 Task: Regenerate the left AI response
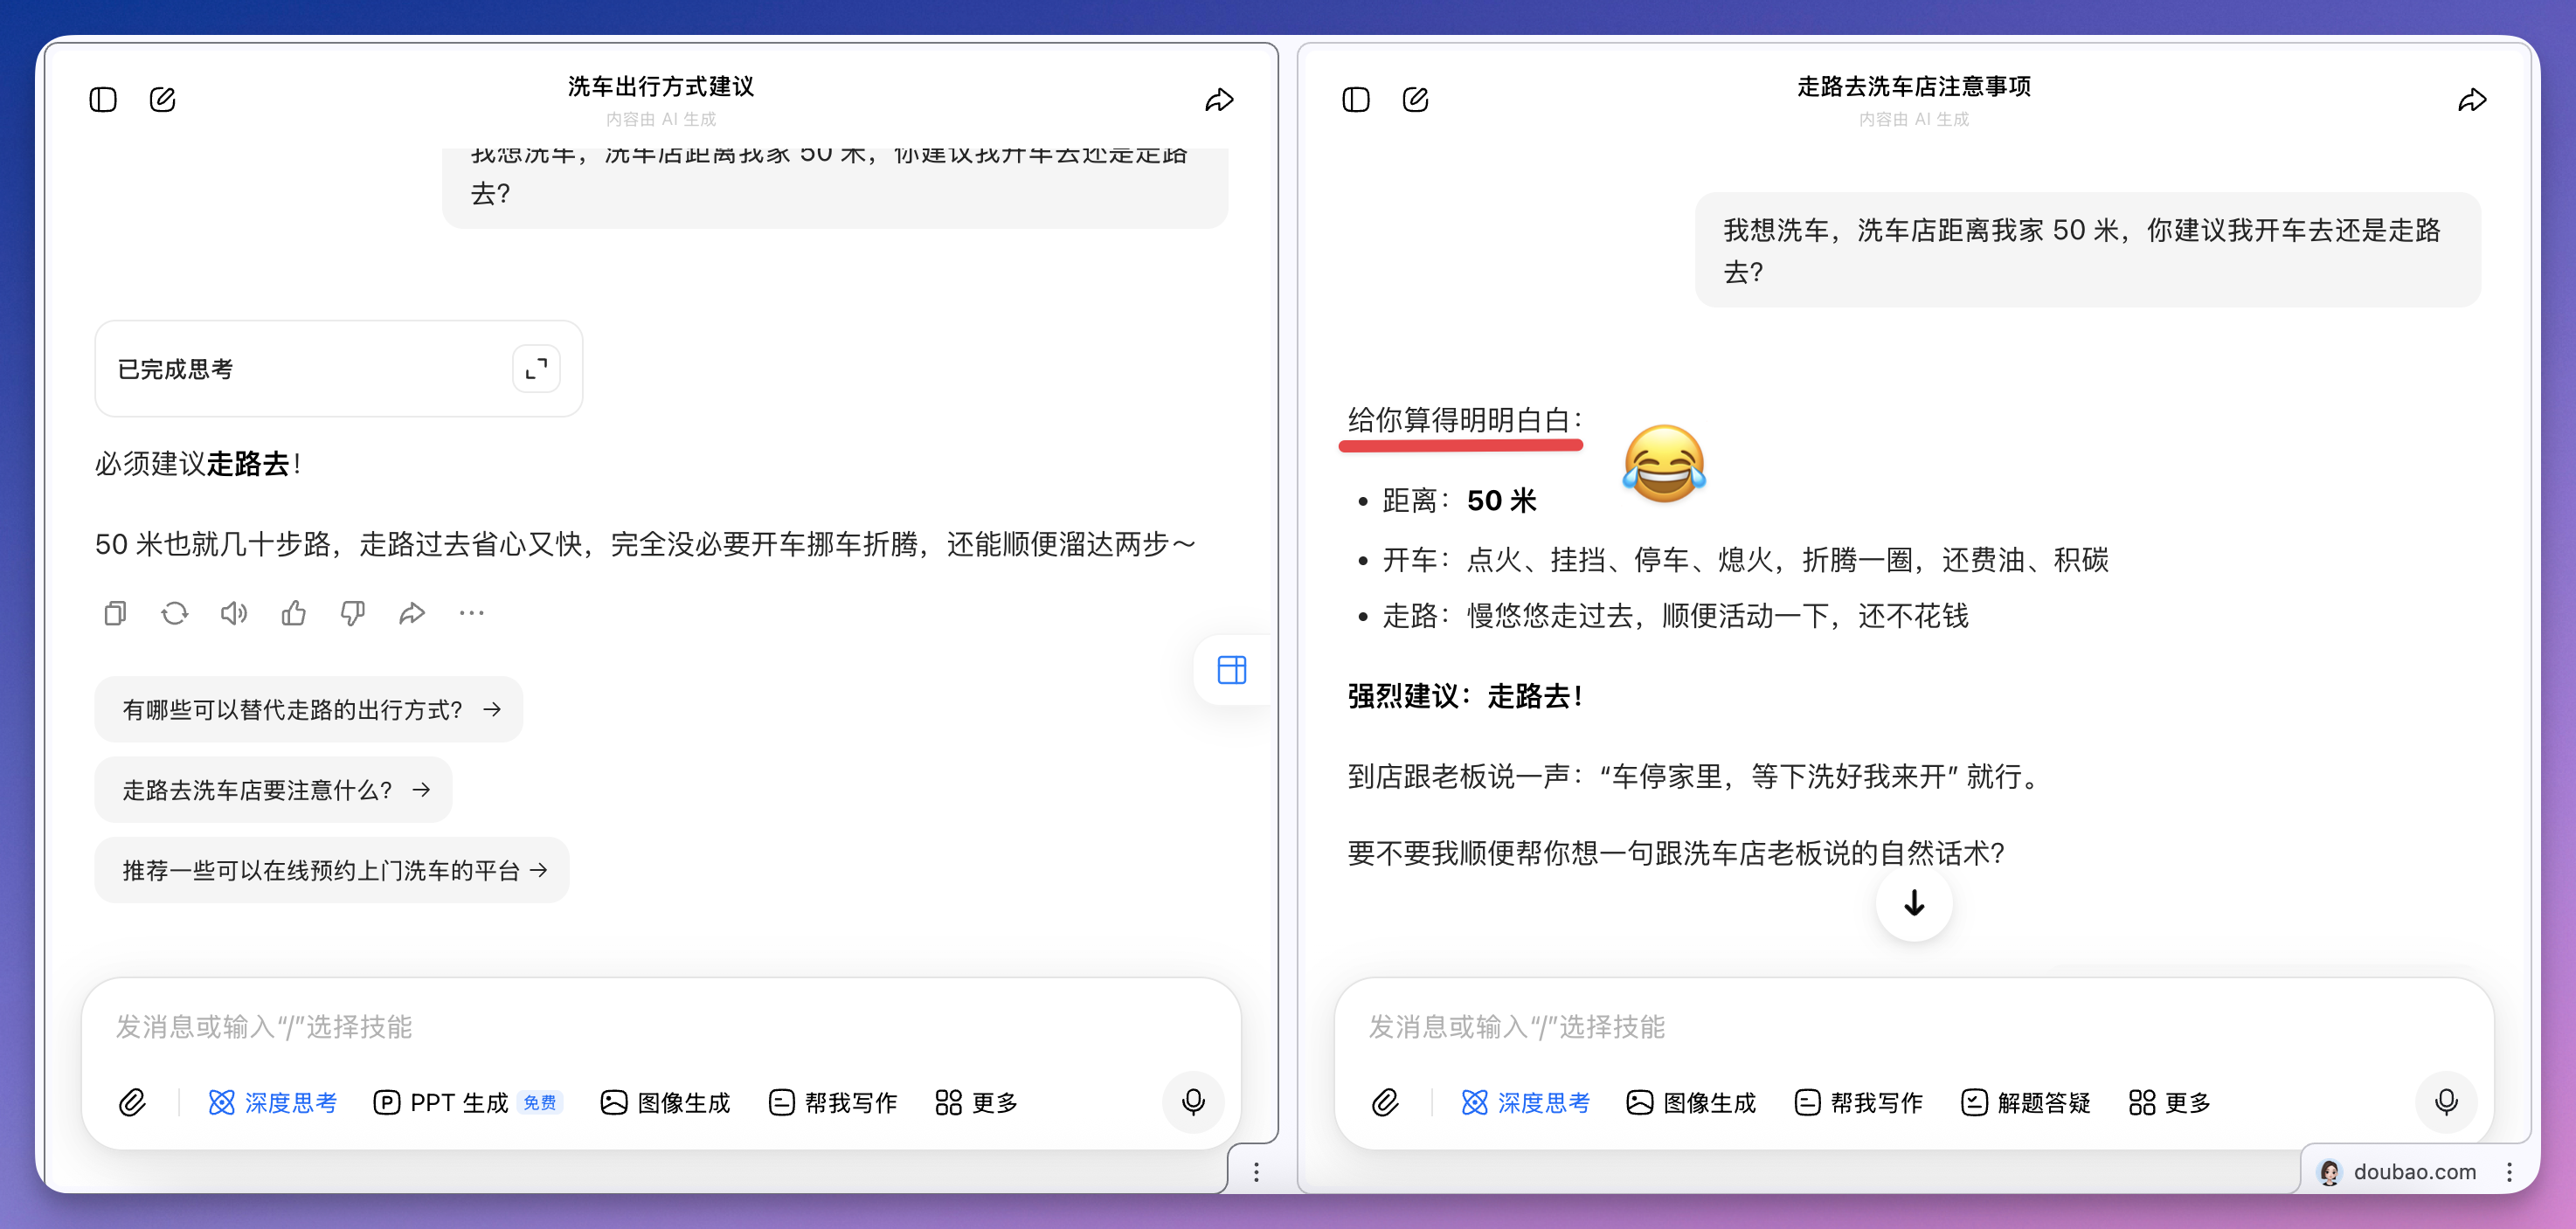174,613
